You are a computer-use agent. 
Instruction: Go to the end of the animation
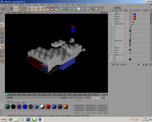coord(81,98)
